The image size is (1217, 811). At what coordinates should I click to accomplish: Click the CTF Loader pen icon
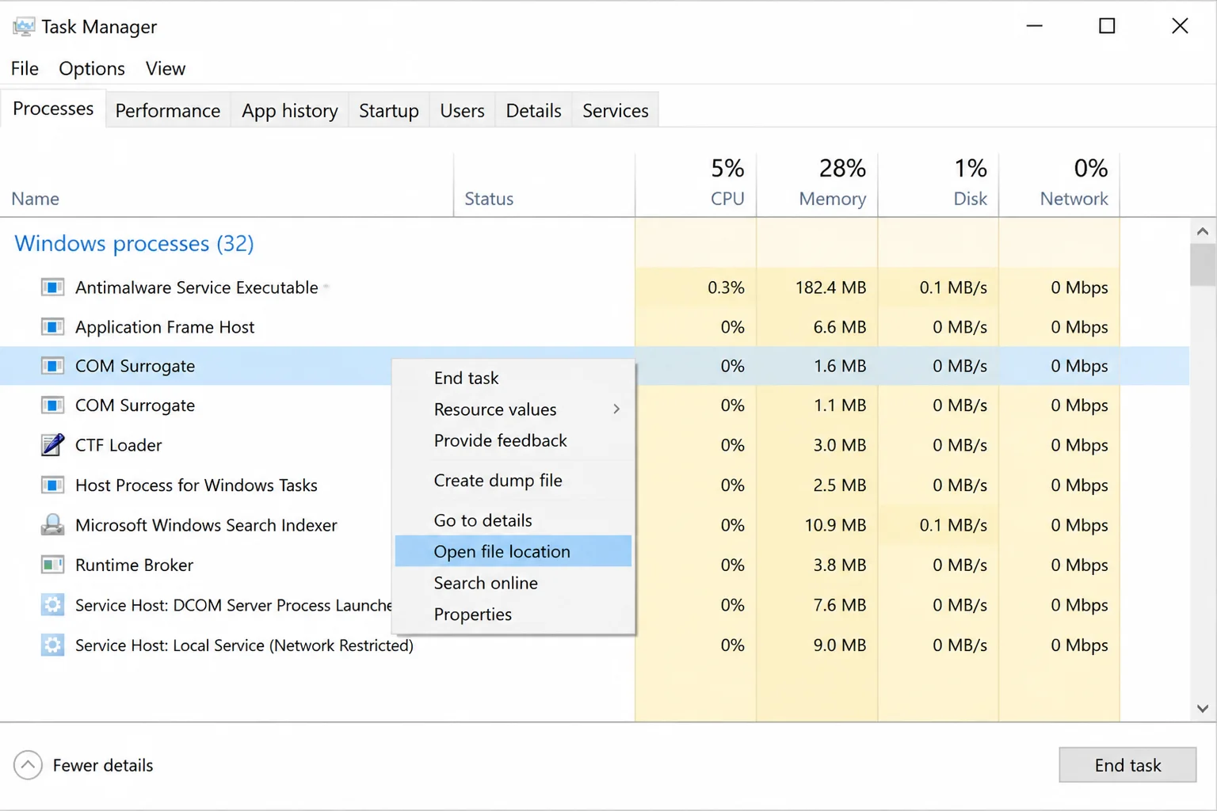click(x=52, y=445)
